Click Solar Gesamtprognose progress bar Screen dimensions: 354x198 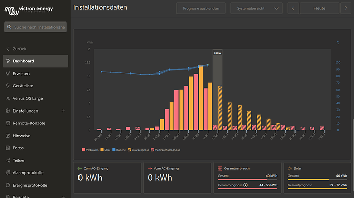click(318, 189)
